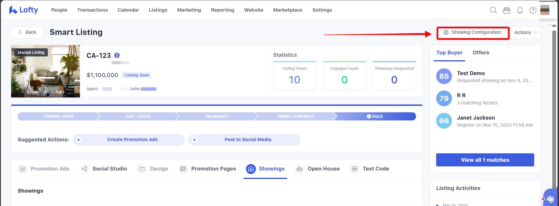Click the Lofty logo
The width and height of the screenshot is (559, 206).
click(x=24, y=10)
